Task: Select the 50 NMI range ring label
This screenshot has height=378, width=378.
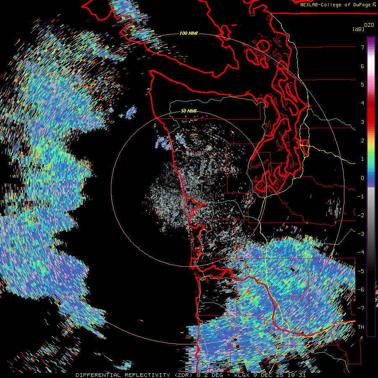Action: [189, 111]
